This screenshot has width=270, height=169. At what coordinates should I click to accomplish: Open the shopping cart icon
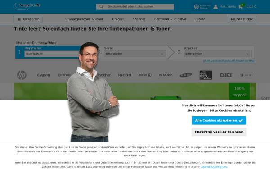[241, 6]
